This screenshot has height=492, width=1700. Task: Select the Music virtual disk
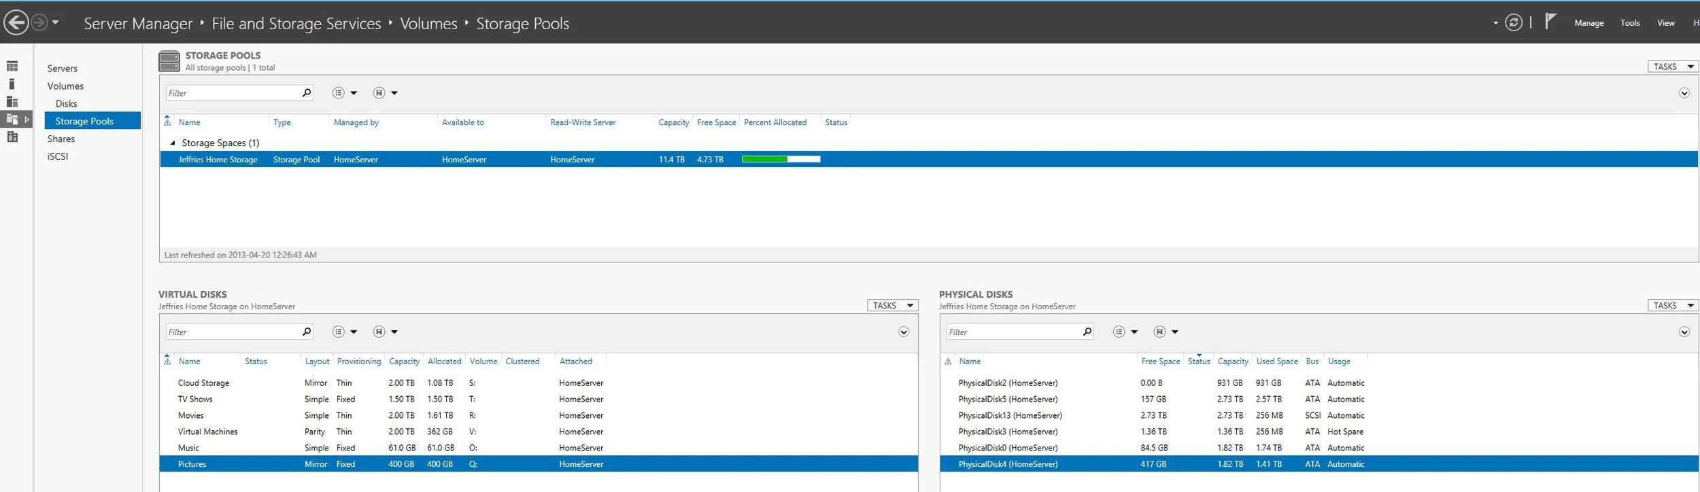coord(539,449)
